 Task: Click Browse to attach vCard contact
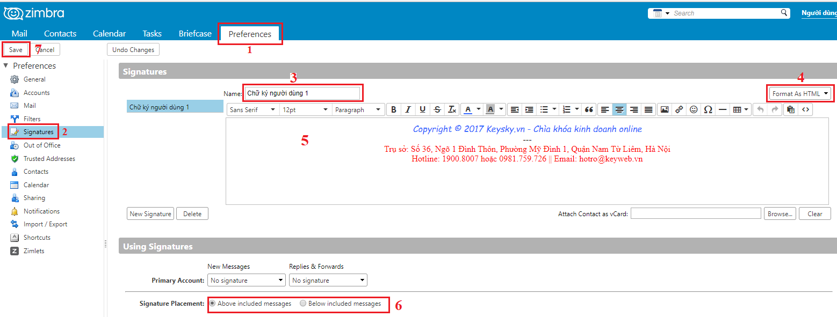point(780,213)
